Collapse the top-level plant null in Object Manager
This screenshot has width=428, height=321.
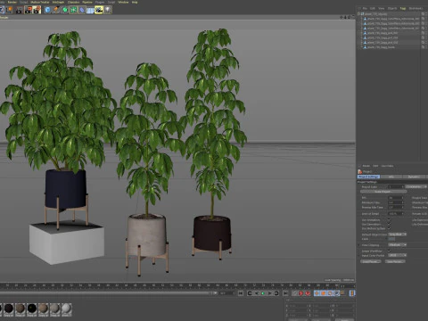359,13
